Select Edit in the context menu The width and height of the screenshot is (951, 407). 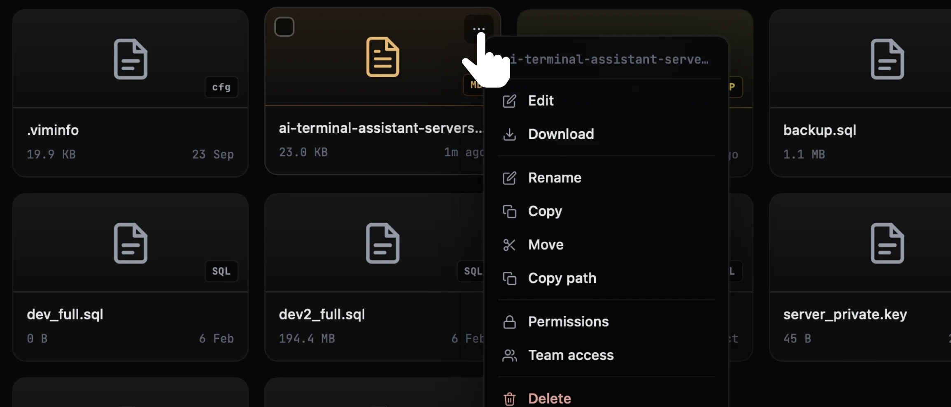click(606, 101)
